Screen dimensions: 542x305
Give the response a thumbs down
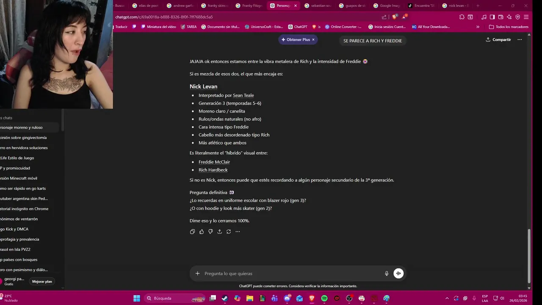210,232
